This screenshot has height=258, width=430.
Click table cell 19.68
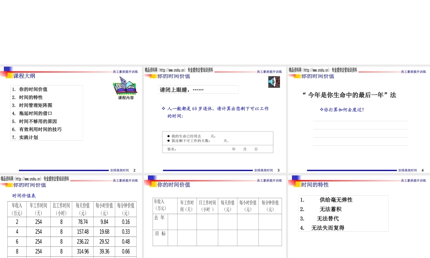104,232
